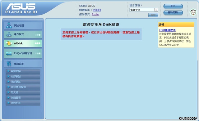Expand 內部網路 LAN submenu
This screenshot has width=199, height=121.
[23, 77]
